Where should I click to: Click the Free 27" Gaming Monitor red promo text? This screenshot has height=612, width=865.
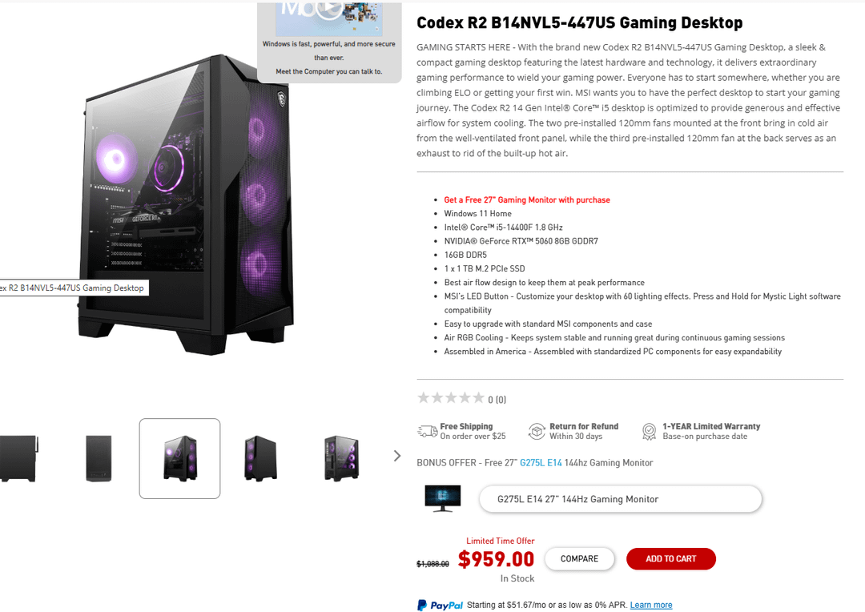tap(527, 199)
